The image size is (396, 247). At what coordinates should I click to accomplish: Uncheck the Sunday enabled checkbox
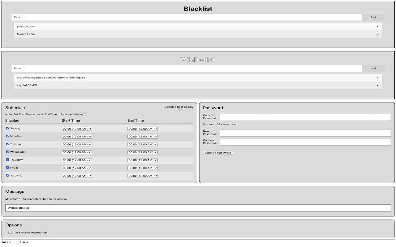(7, 128)
